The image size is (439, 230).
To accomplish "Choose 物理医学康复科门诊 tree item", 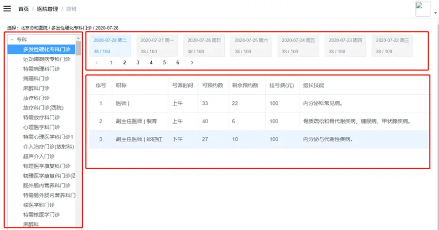I will click(x=47, y=166).
